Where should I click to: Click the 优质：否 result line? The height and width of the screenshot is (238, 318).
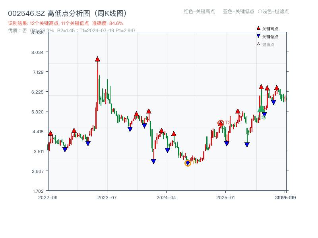[x=72, y=31]
